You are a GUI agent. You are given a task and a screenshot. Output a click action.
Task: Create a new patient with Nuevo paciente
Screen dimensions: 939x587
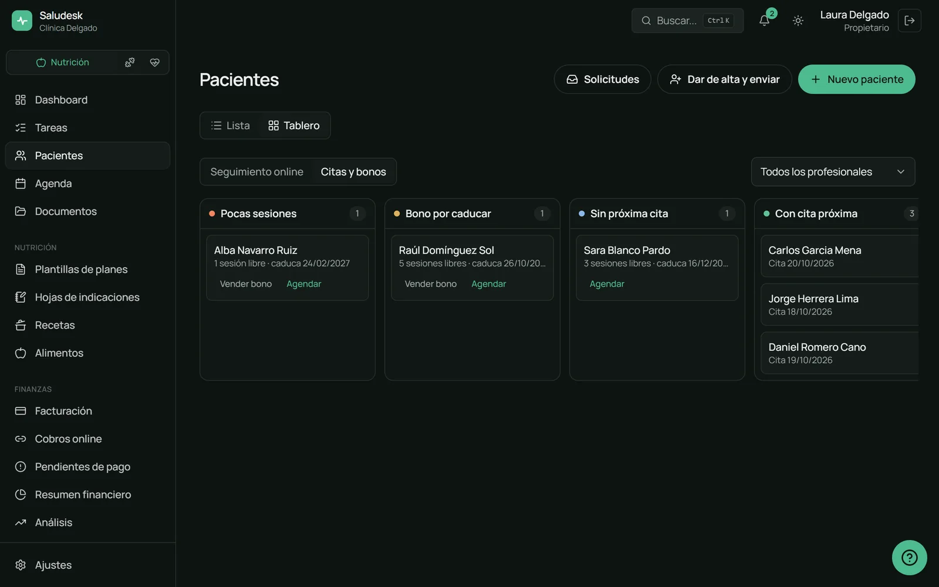[856, 79]
